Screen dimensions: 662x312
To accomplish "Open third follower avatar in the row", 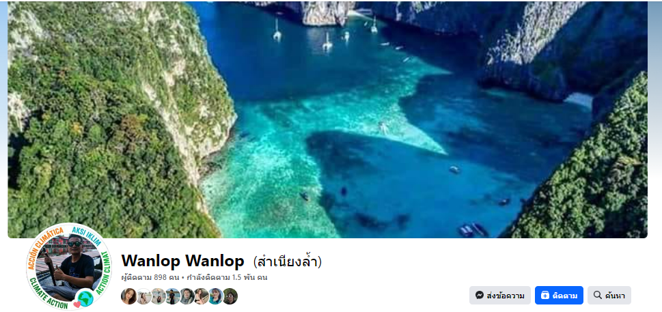I will [158, 296].
